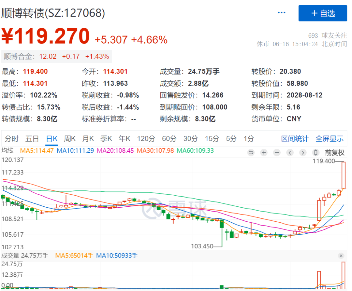The image size is (352, 291).
Task: Click the latest tall red candlestick
Action: click(x=344, y=175)
